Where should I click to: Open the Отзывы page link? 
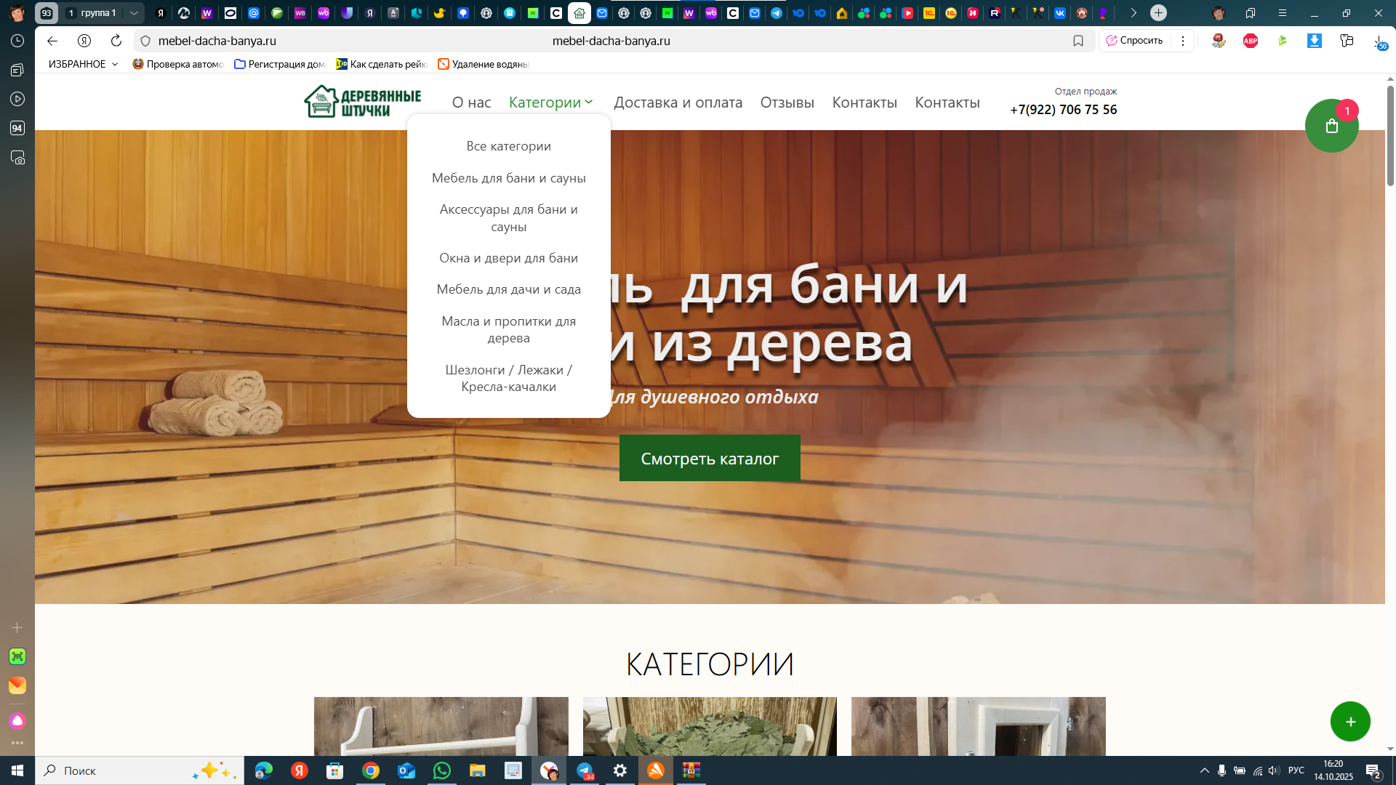787,102
